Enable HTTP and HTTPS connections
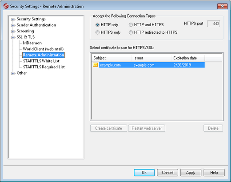 (131, 25)
